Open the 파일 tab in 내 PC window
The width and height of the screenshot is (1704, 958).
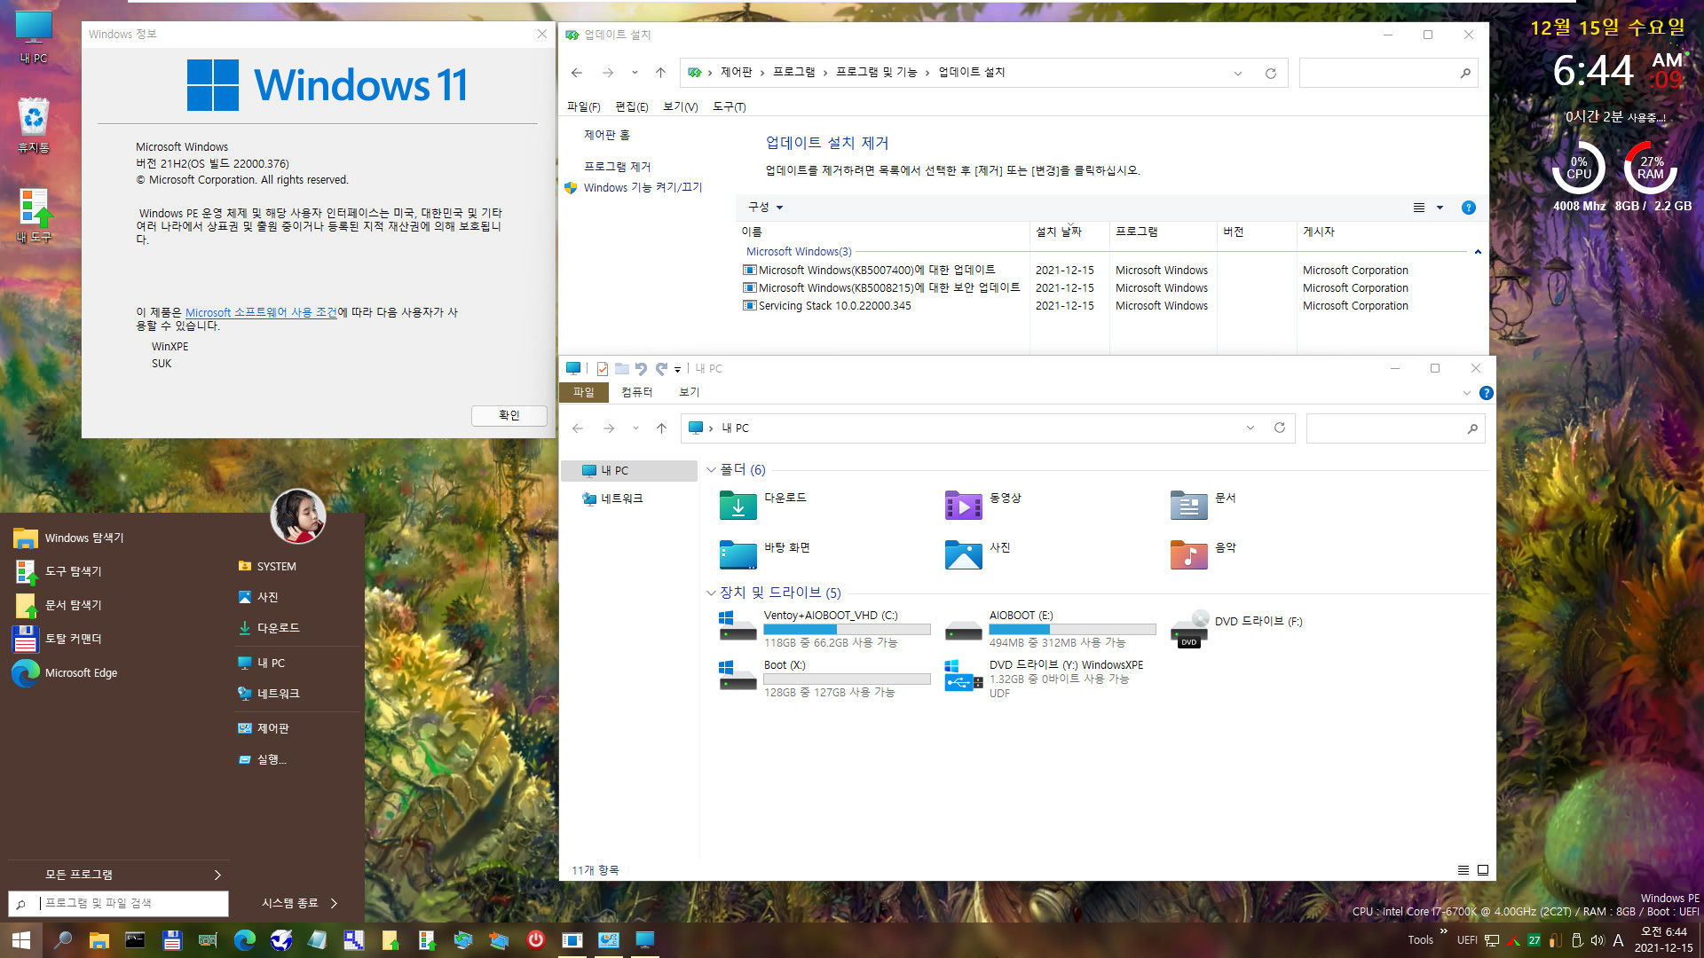pos(583,392)
